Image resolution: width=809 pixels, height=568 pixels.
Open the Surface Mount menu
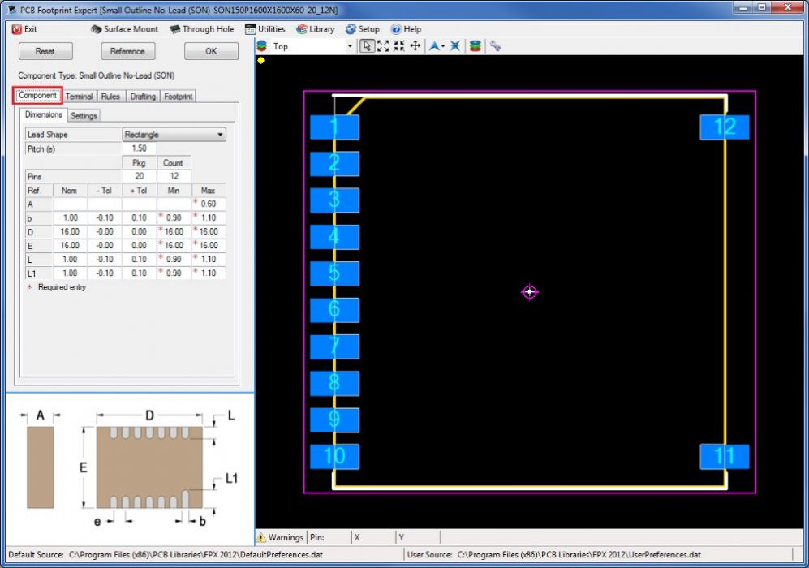point(124,29)
